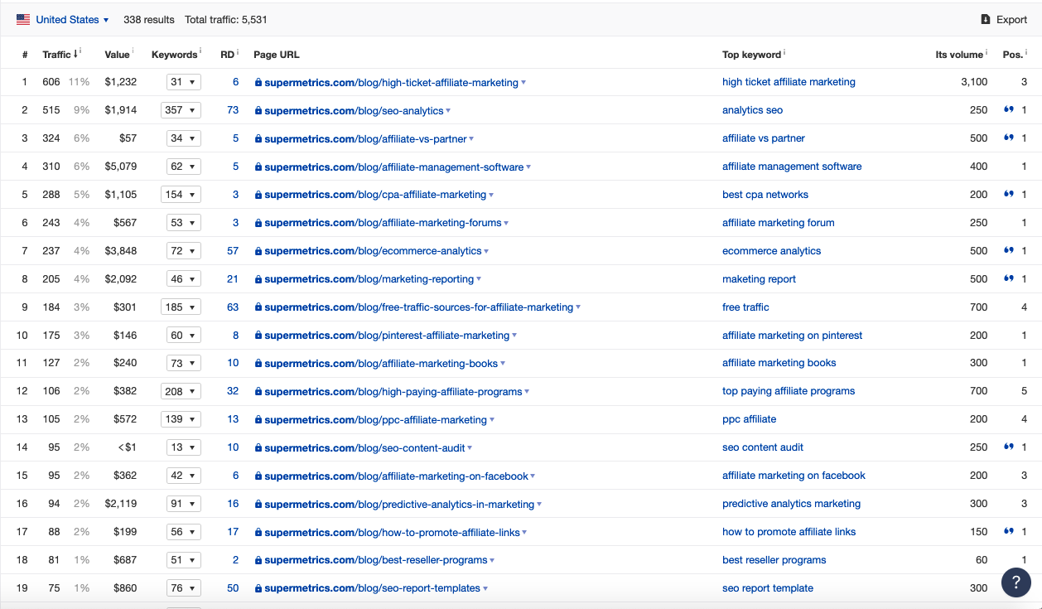Click referring domains count 73

233,110
